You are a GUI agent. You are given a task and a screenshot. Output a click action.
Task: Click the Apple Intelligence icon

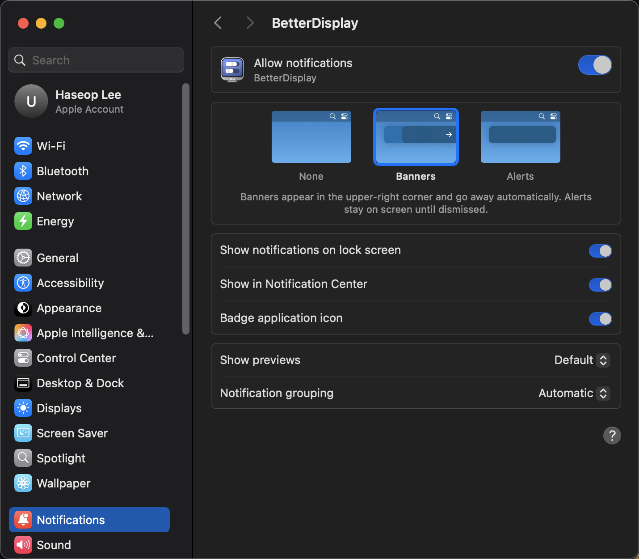pos(23,333)
